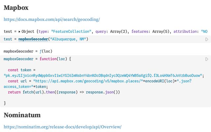
Task: Expand the query Array(2) value
Action: pyautogui.click(x=117, y=31)
